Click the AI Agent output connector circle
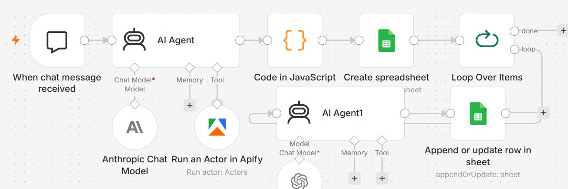This screenshot has height=189, width=568. click(x=240, y=40)
